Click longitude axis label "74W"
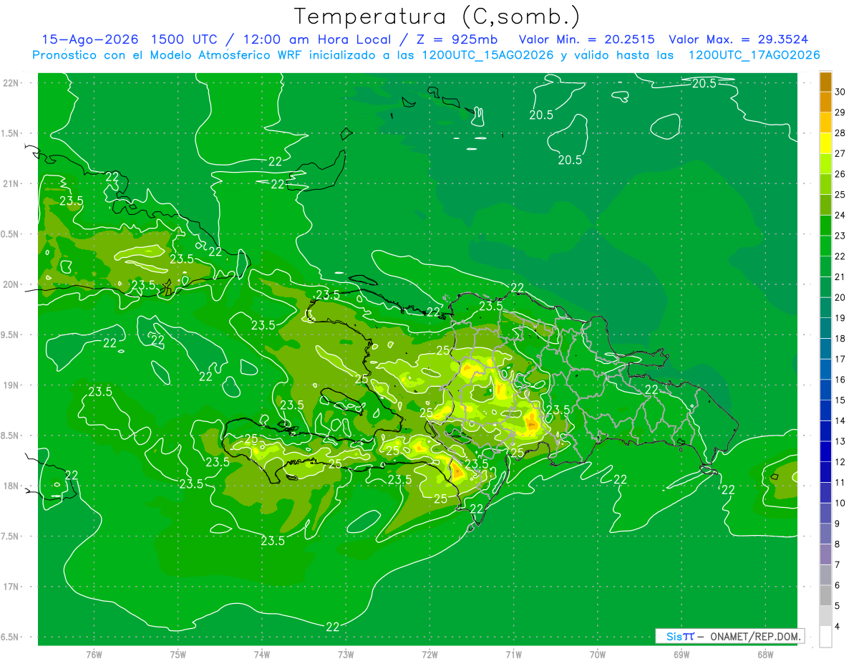This screenshot has width=859, height=664. tap(262, 654)
